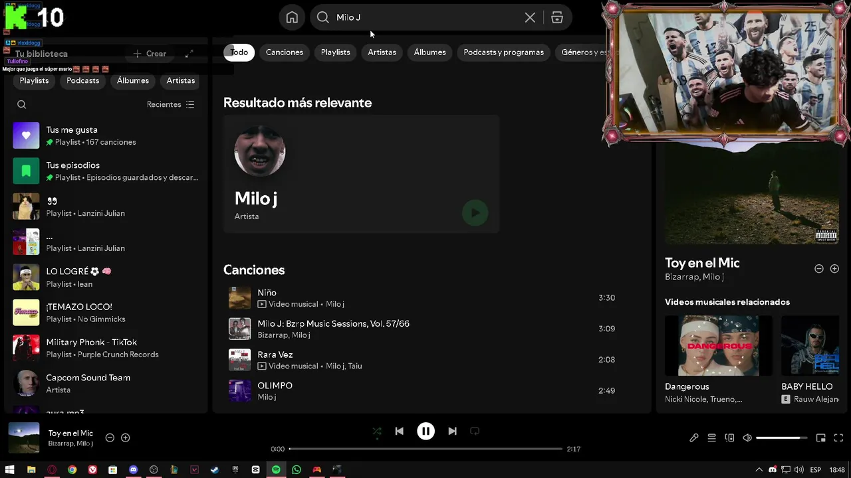
Task: Show only Podcasts in Tu biblioteca
Action: 82,80
